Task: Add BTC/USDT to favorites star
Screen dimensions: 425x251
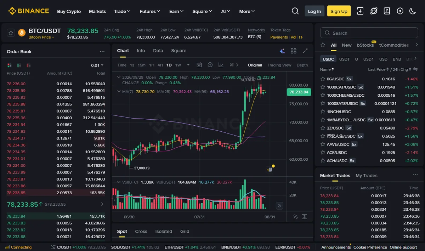Action: [x=11, y=33]
